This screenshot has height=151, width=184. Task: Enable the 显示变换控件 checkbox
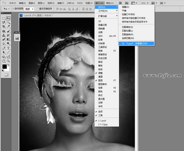coord(37,9)
